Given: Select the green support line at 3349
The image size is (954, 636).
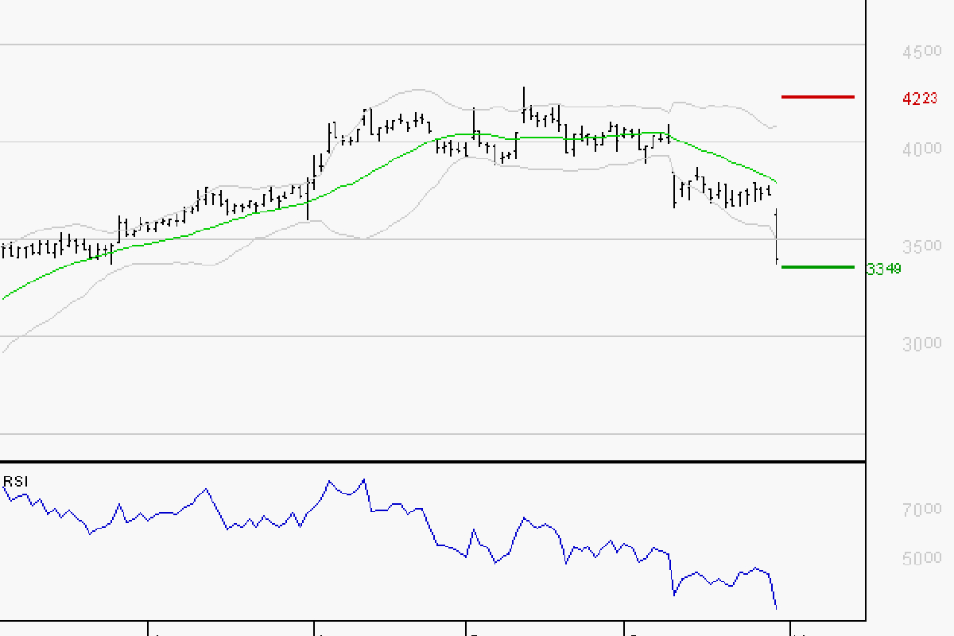Looking at the screenshot, I should click(819, 266).
